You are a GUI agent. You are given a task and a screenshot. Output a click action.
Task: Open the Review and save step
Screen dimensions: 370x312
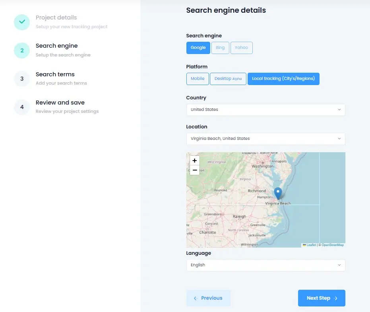point(60,103)
